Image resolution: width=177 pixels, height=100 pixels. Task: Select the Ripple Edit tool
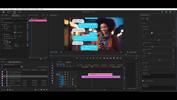[52, 68]
